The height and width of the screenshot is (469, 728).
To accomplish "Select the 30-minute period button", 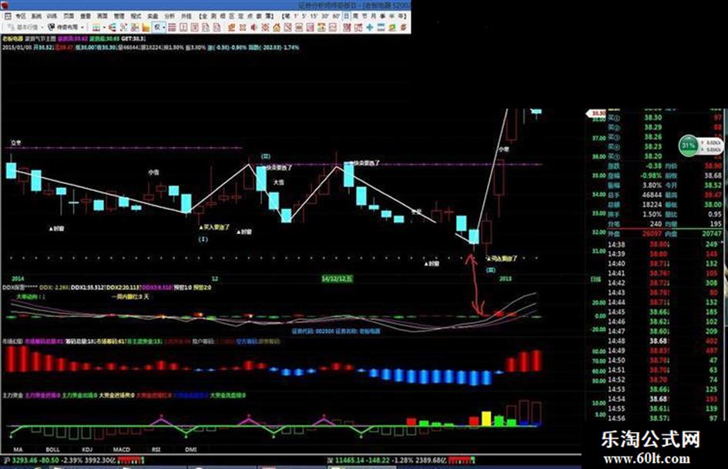I will click(325, 16).
